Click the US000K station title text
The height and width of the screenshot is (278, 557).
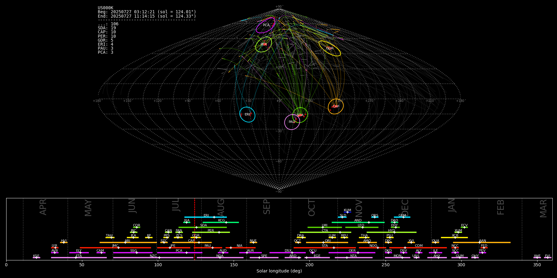[106, 8]
